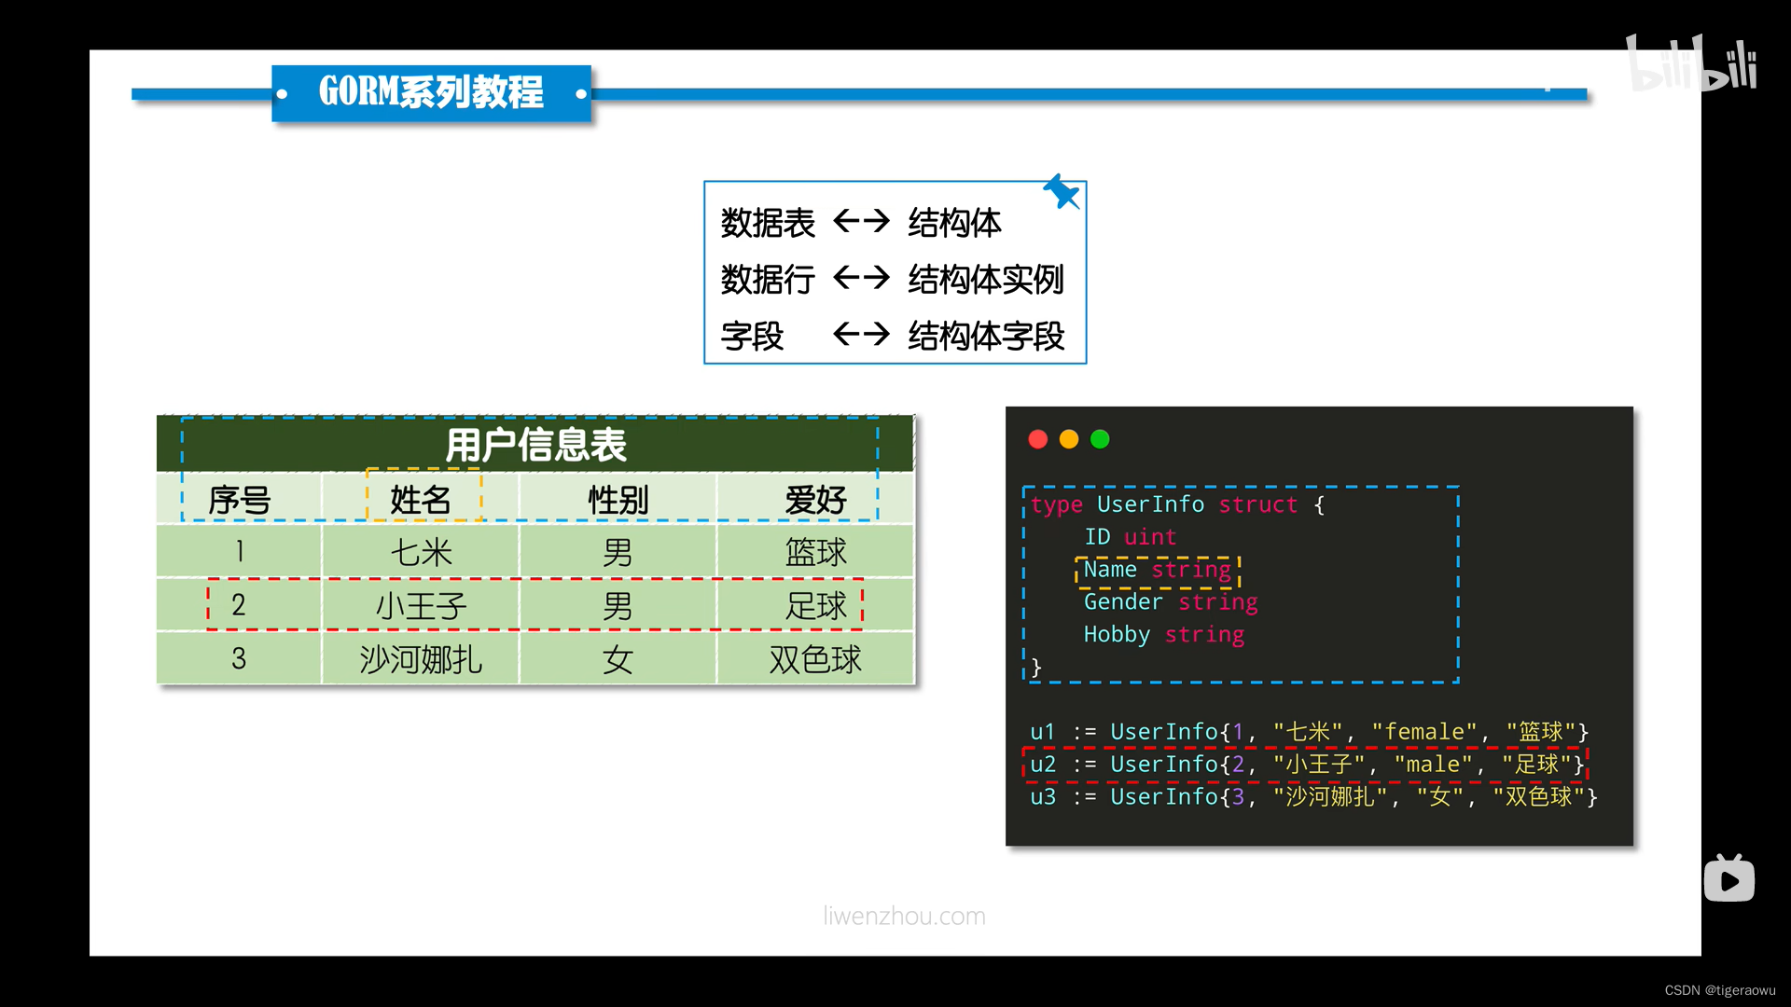1791x1007 pixels.
Task: Click the blue pushpin icon on the note
Action: pyautogui.click(x=1062, y=192)
